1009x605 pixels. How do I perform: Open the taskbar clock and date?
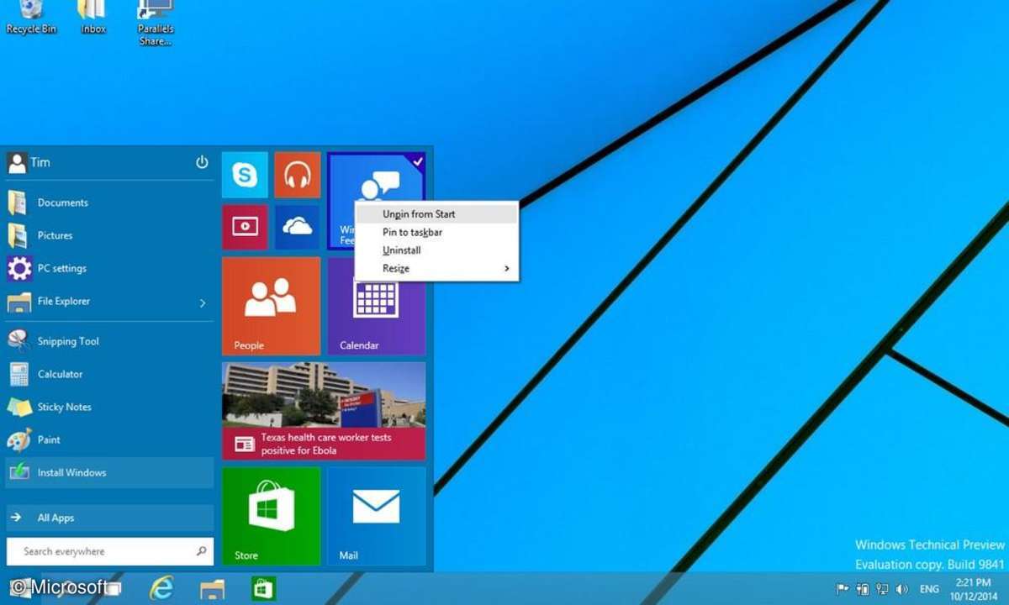[972, 588]
